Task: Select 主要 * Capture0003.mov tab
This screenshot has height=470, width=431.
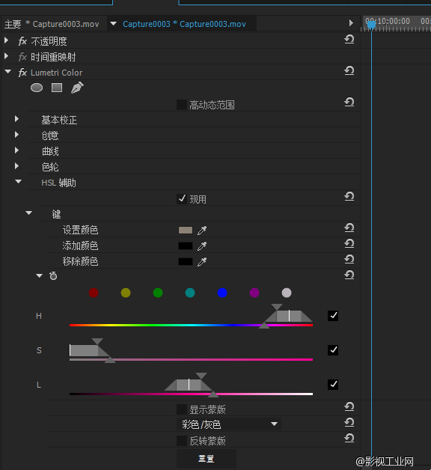Action: click(52, 24)
